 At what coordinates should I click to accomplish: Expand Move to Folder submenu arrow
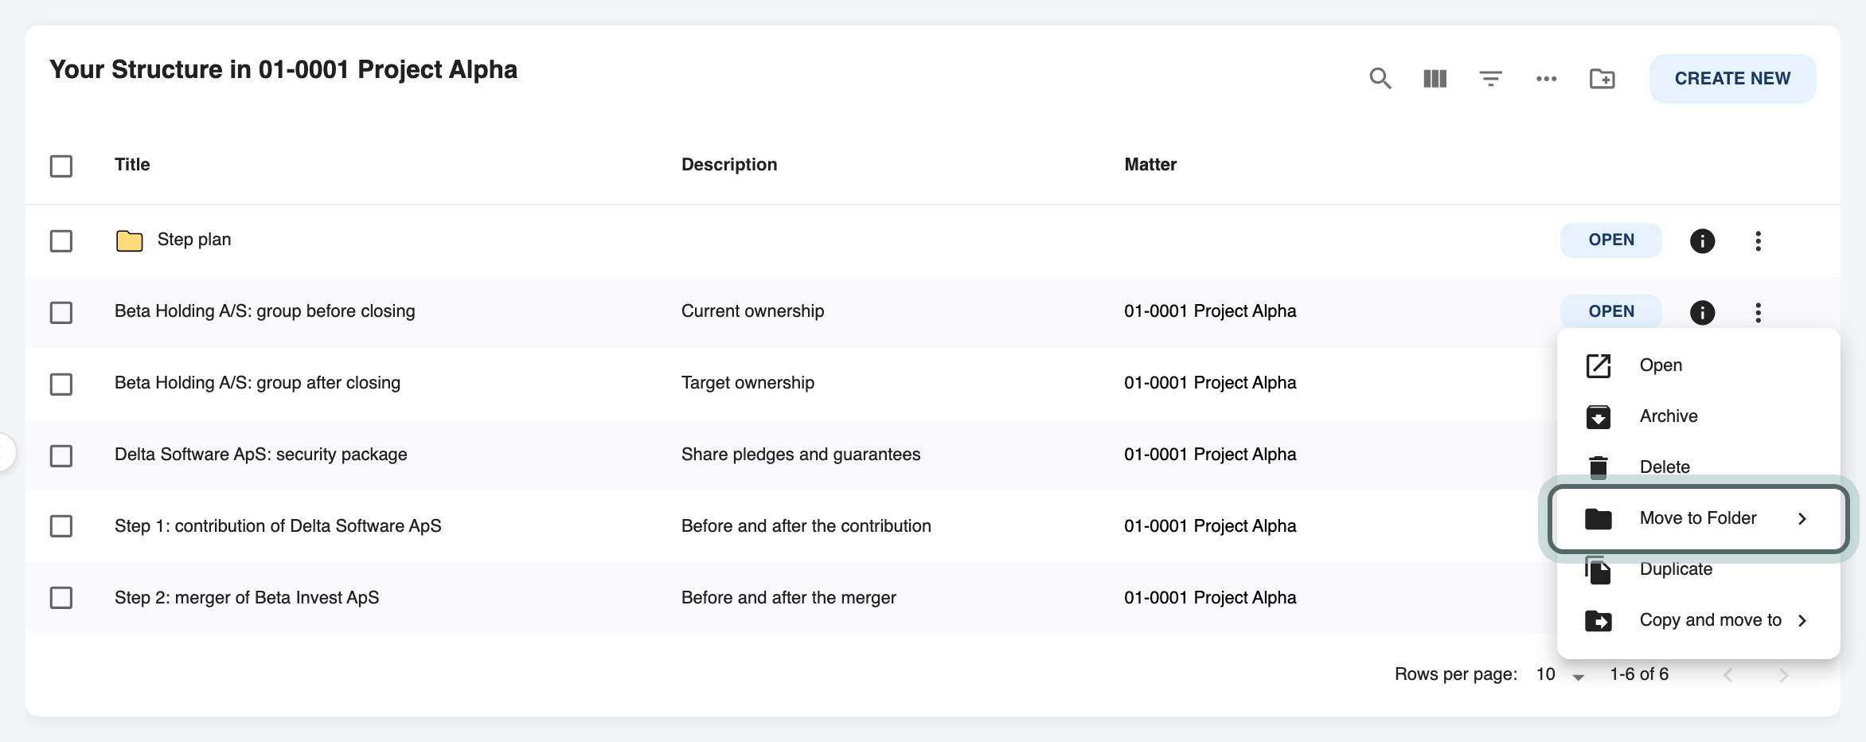click(x=1802, y=519)
